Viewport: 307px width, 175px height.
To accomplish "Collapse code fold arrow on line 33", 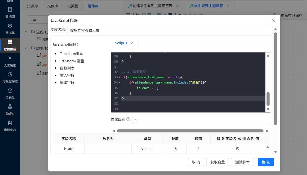I will pos(119,77).
